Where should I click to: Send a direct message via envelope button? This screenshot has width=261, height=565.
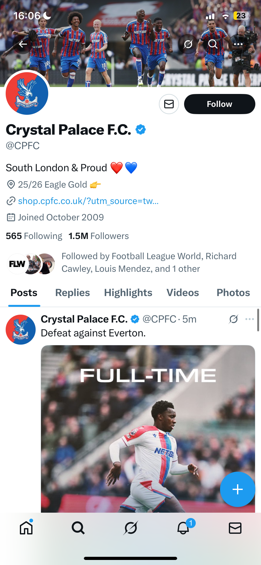point(169,104)
